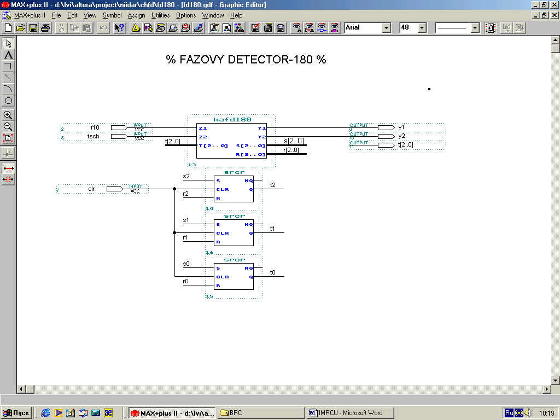560x420 pixels.
Task: Click the open project folder-hierarchy icon
Action: 214,28
